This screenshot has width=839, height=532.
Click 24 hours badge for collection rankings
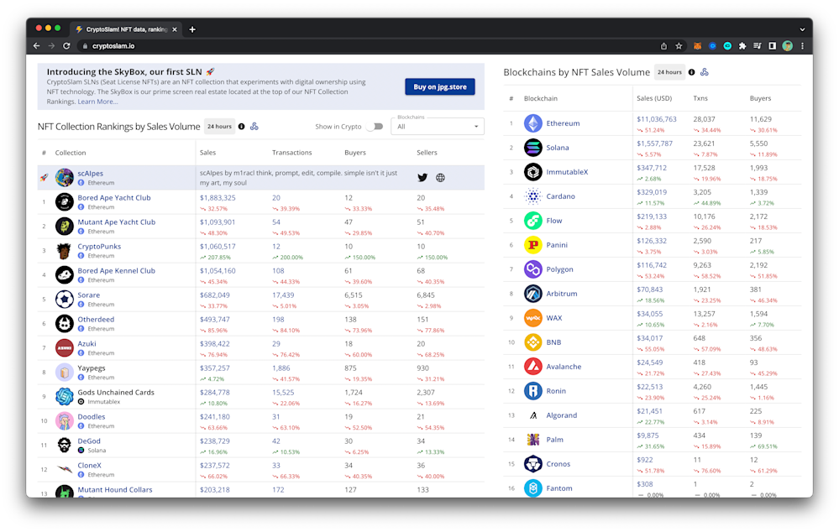click(219, 127)
